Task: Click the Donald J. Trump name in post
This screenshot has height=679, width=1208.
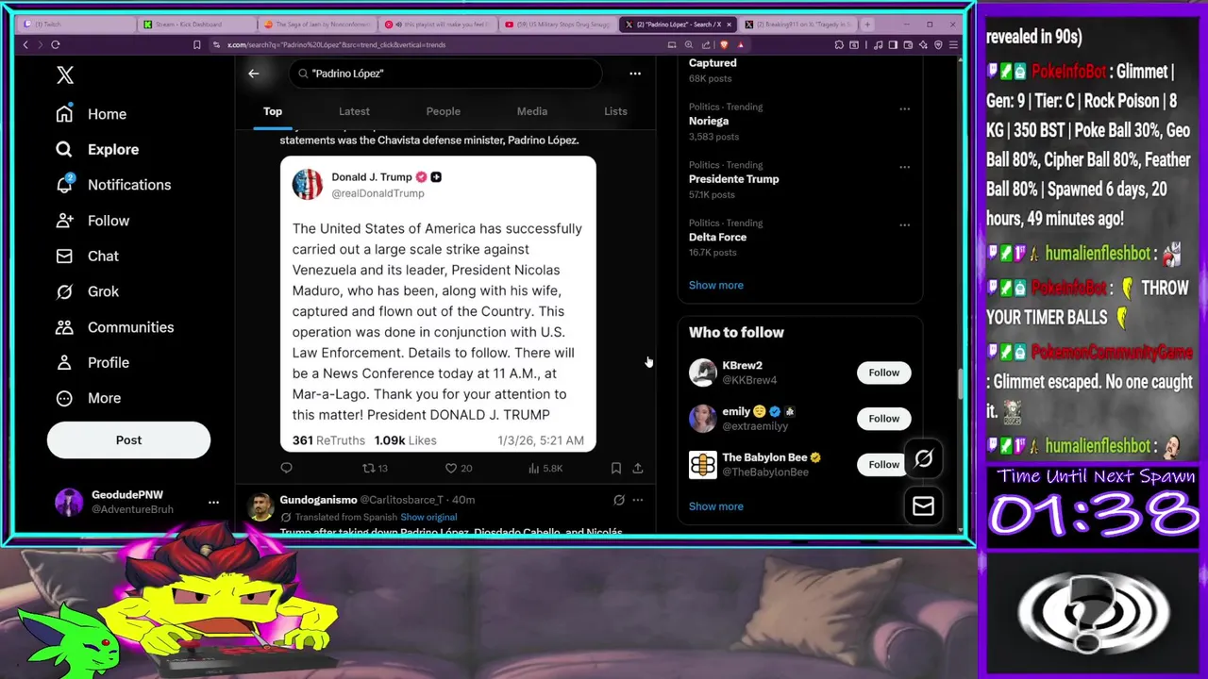Action: click(x=371, y=176)
